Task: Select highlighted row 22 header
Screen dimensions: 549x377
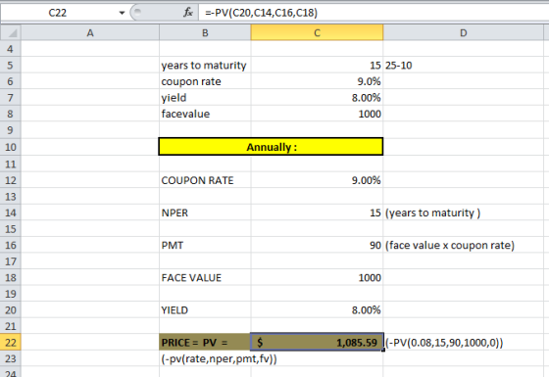Action: (11, 342)
